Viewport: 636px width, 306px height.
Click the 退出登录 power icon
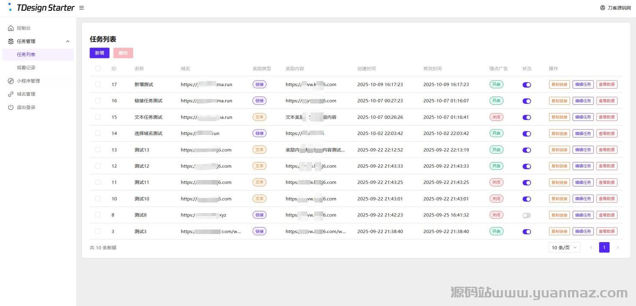pyautogui.click(x=11, y=108)
